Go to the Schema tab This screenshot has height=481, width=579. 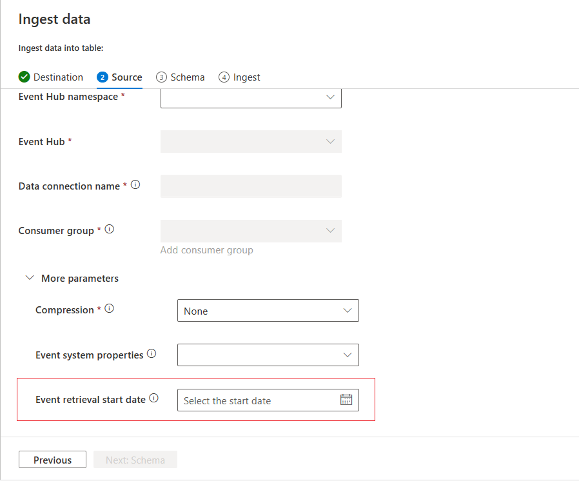187,77
